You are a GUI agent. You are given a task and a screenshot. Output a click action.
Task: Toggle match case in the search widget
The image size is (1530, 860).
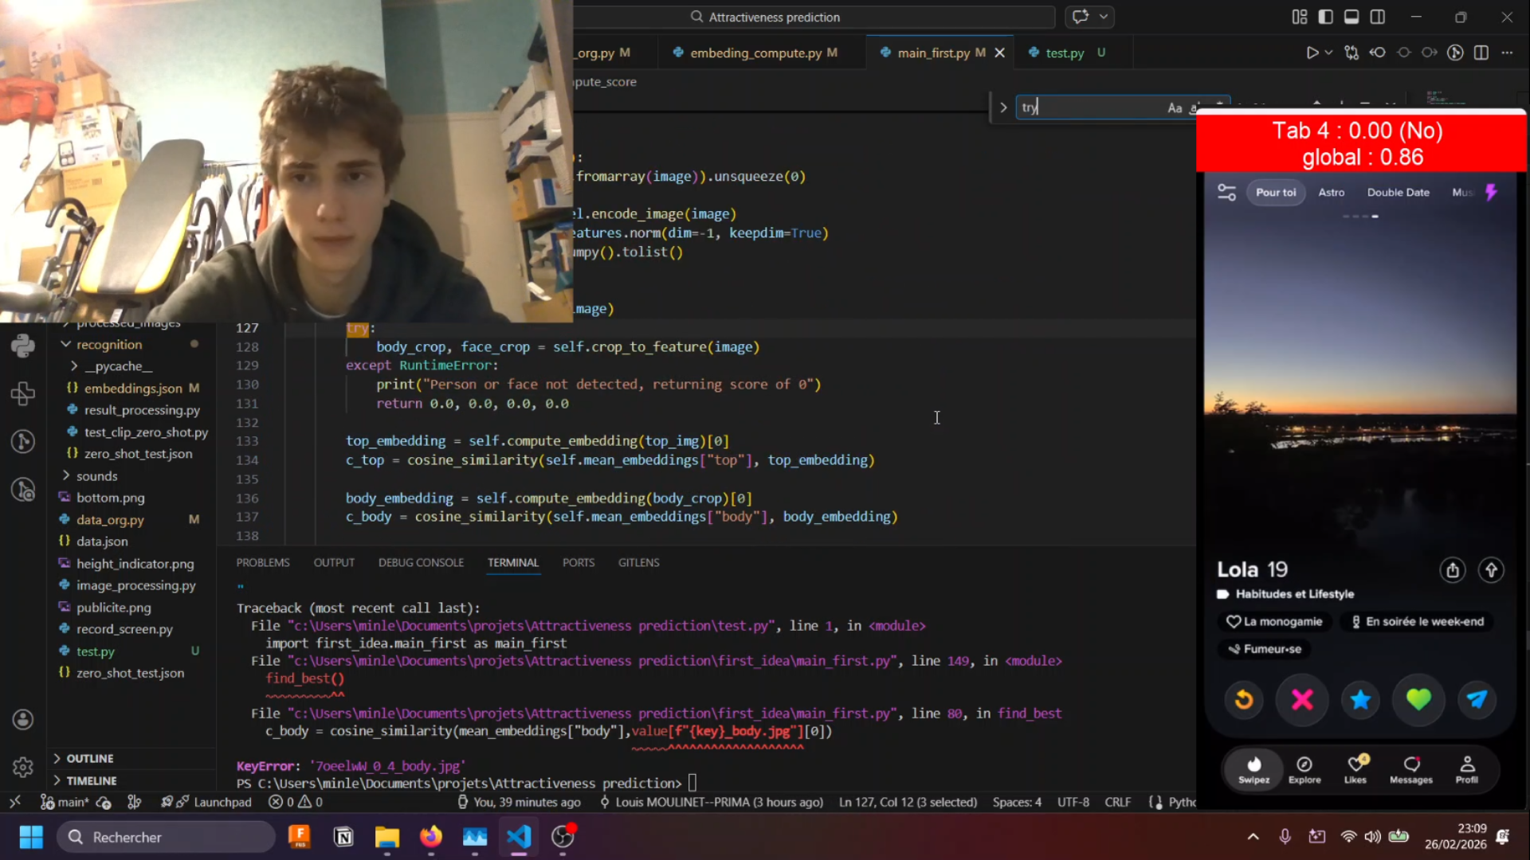point(1175,107)
